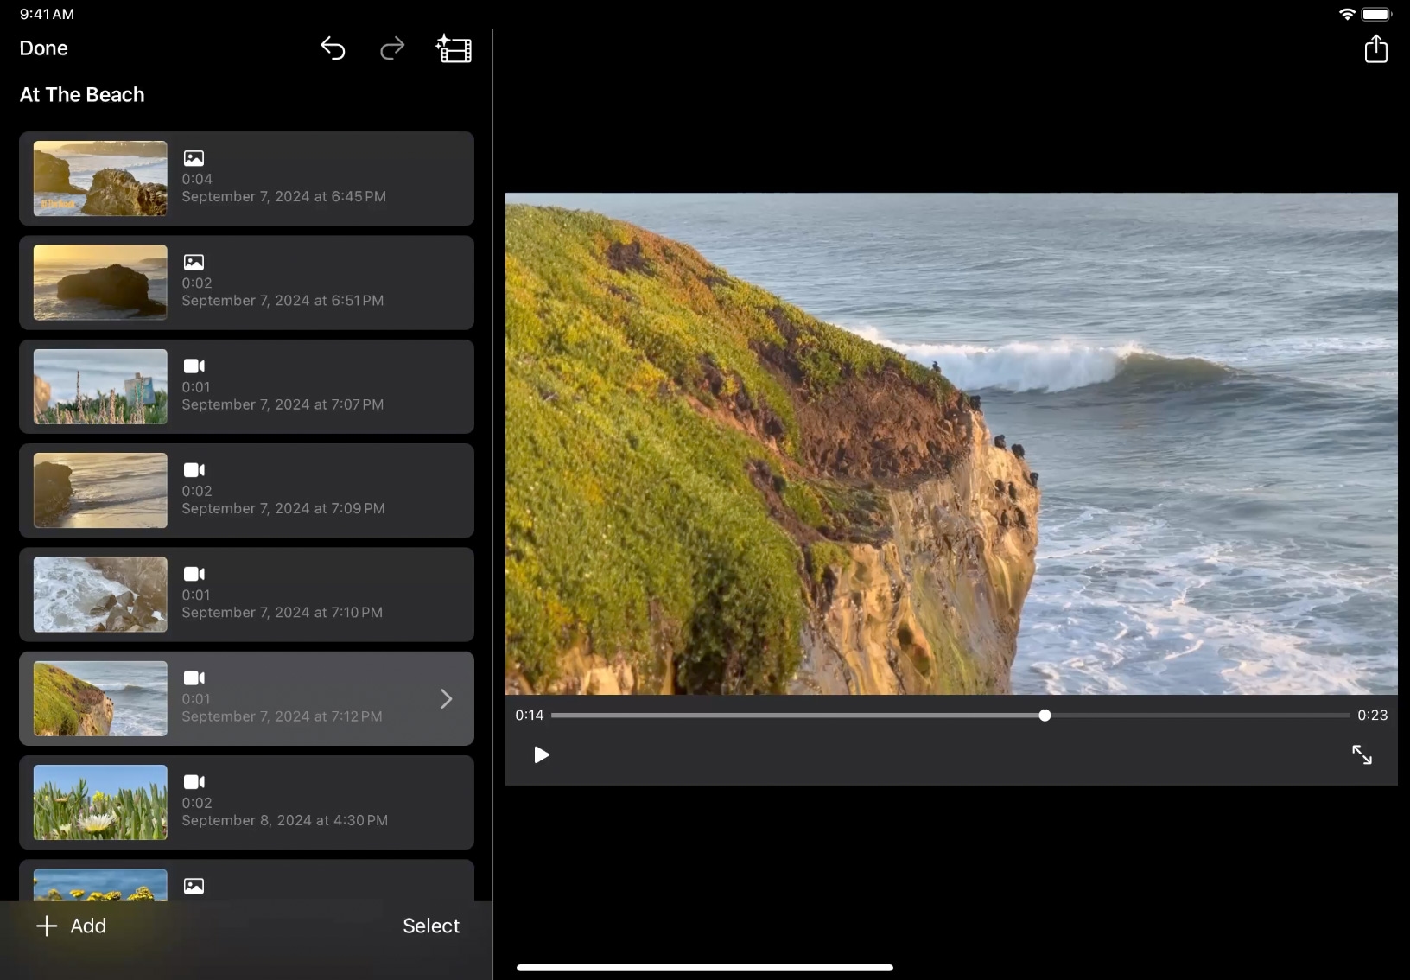
Task: Open the Magic Movie filmstrip icon
Action: tap(454, 48)
